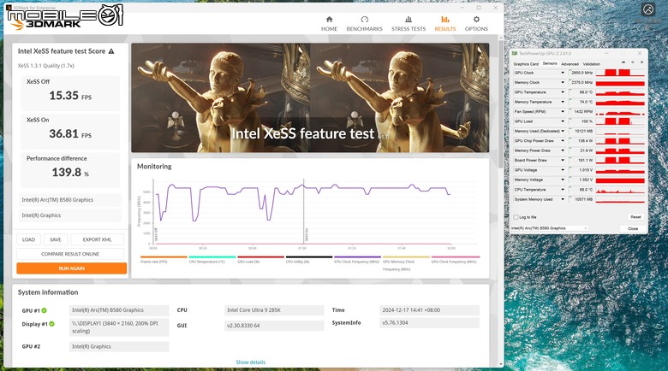Open the Board Power Draw dropdown arrow
The width and height of the screenshot is (668, 371).
563,161
